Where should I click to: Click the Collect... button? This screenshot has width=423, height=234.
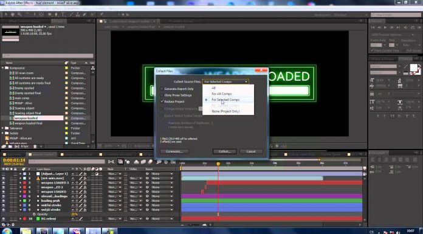[224, 151]
